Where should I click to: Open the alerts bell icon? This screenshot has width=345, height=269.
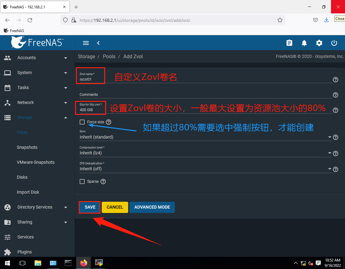(304, 43)
